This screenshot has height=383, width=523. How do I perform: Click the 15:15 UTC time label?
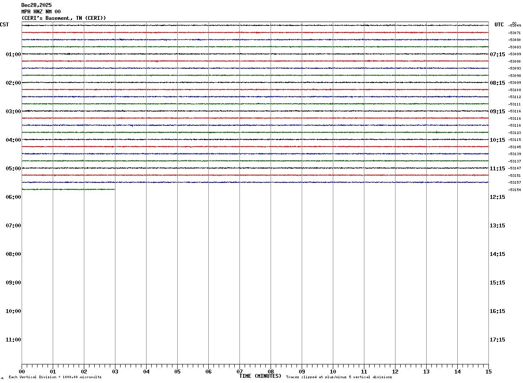tap(497, 283)
